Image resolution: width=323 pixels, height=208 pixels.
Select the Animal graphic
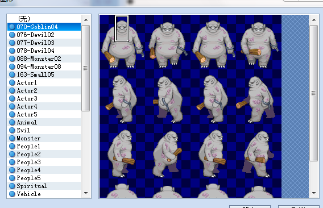44,122
